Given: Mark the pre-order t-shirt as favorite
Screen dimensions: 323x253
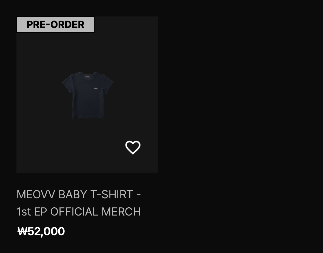Looking at the screenshot, I should 133,147.
